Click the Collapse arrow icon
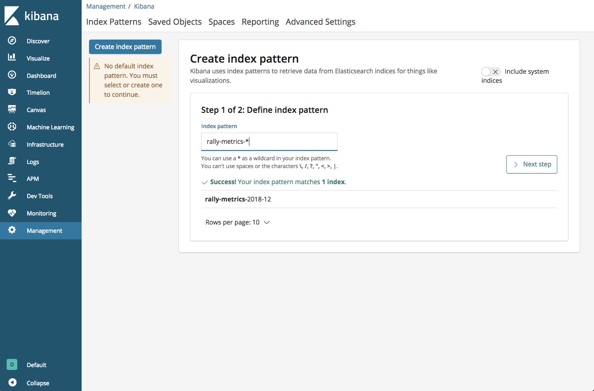594x391 pixels. click(12, 382)
